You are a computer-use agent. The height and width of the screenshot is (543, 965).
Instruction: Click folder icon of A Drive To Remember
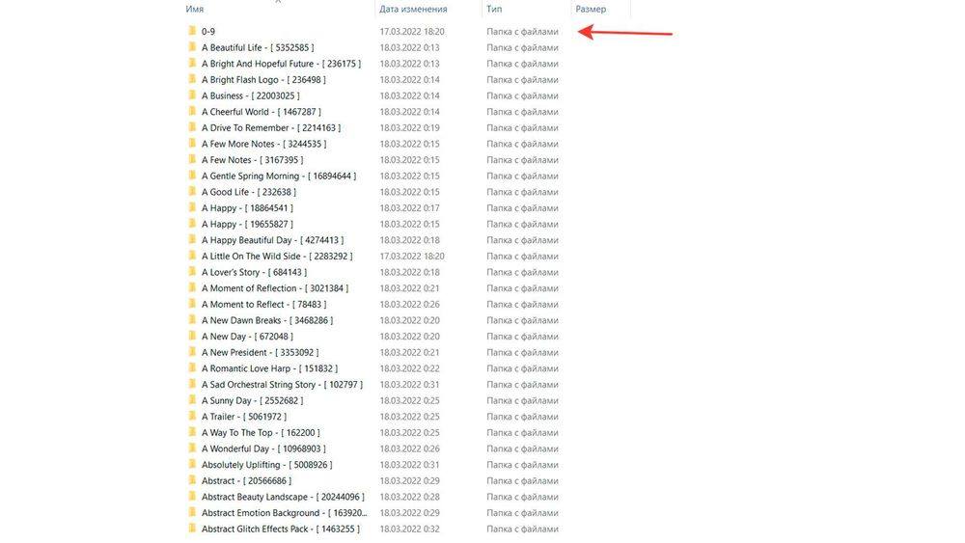[192, 126]
